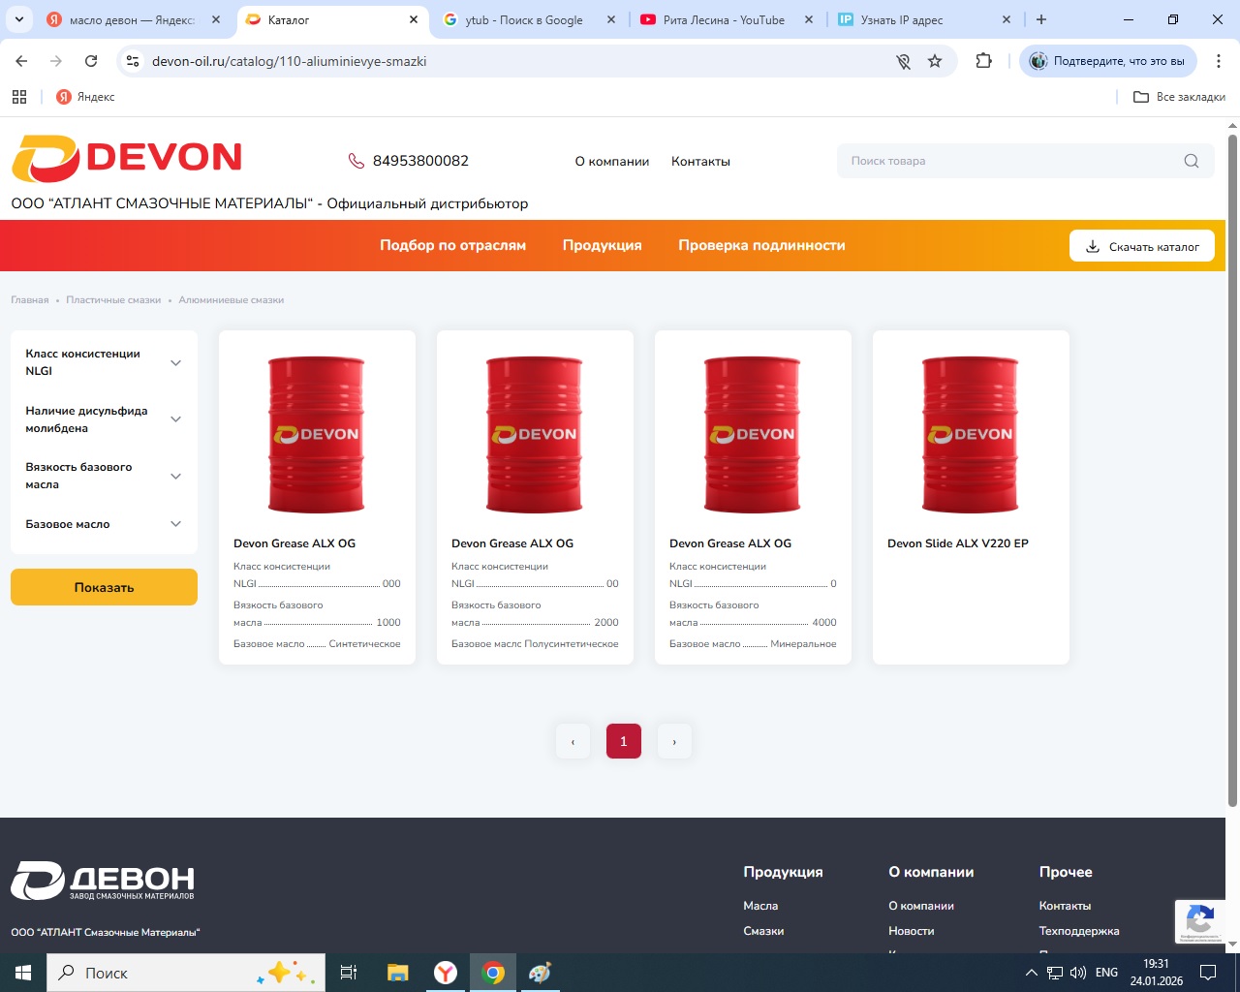Click the Windows taskbar search box
Screen dimensions: 1240x992
(x=186, y=973)
